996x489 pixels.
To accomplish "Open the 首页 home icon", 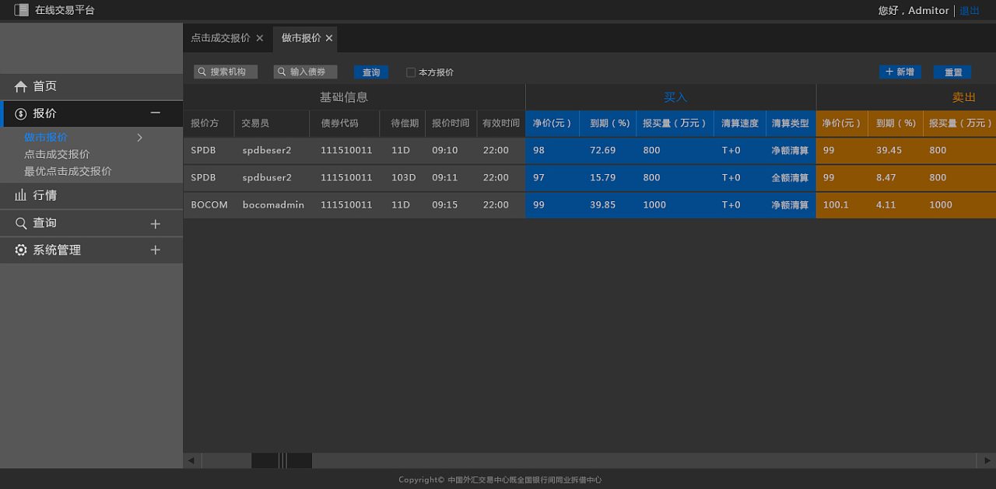I will 21,86.
